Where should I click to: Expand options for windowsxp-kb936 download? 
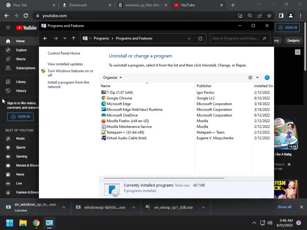134,207
